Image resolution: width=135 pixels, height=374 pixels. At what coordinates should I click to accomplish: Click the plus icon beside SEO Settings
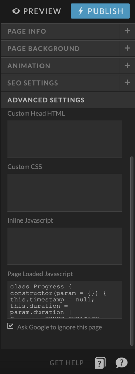click(x=127, y=83)
